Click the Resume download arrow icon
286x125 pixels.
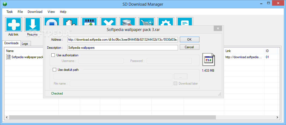pos(33,25)
